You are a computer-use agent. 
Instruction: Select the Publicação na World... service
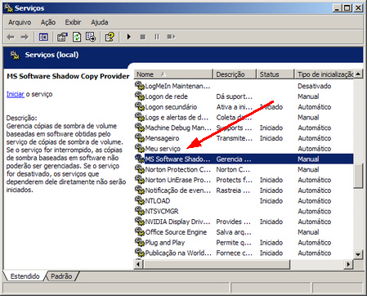click(178, 253)
